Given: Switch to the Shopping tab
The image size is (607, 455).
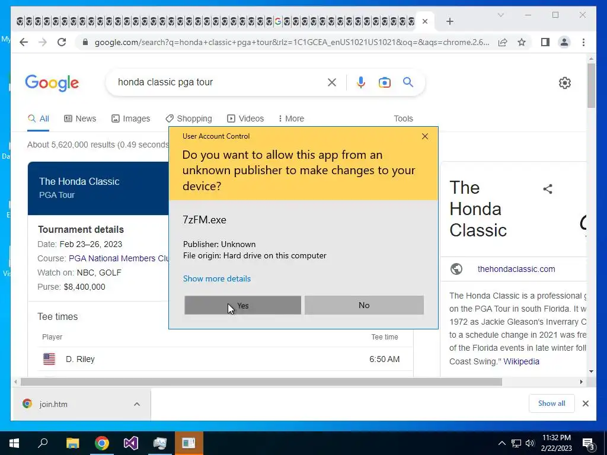Looking at the screenshot, I should (x=189, y=118).
